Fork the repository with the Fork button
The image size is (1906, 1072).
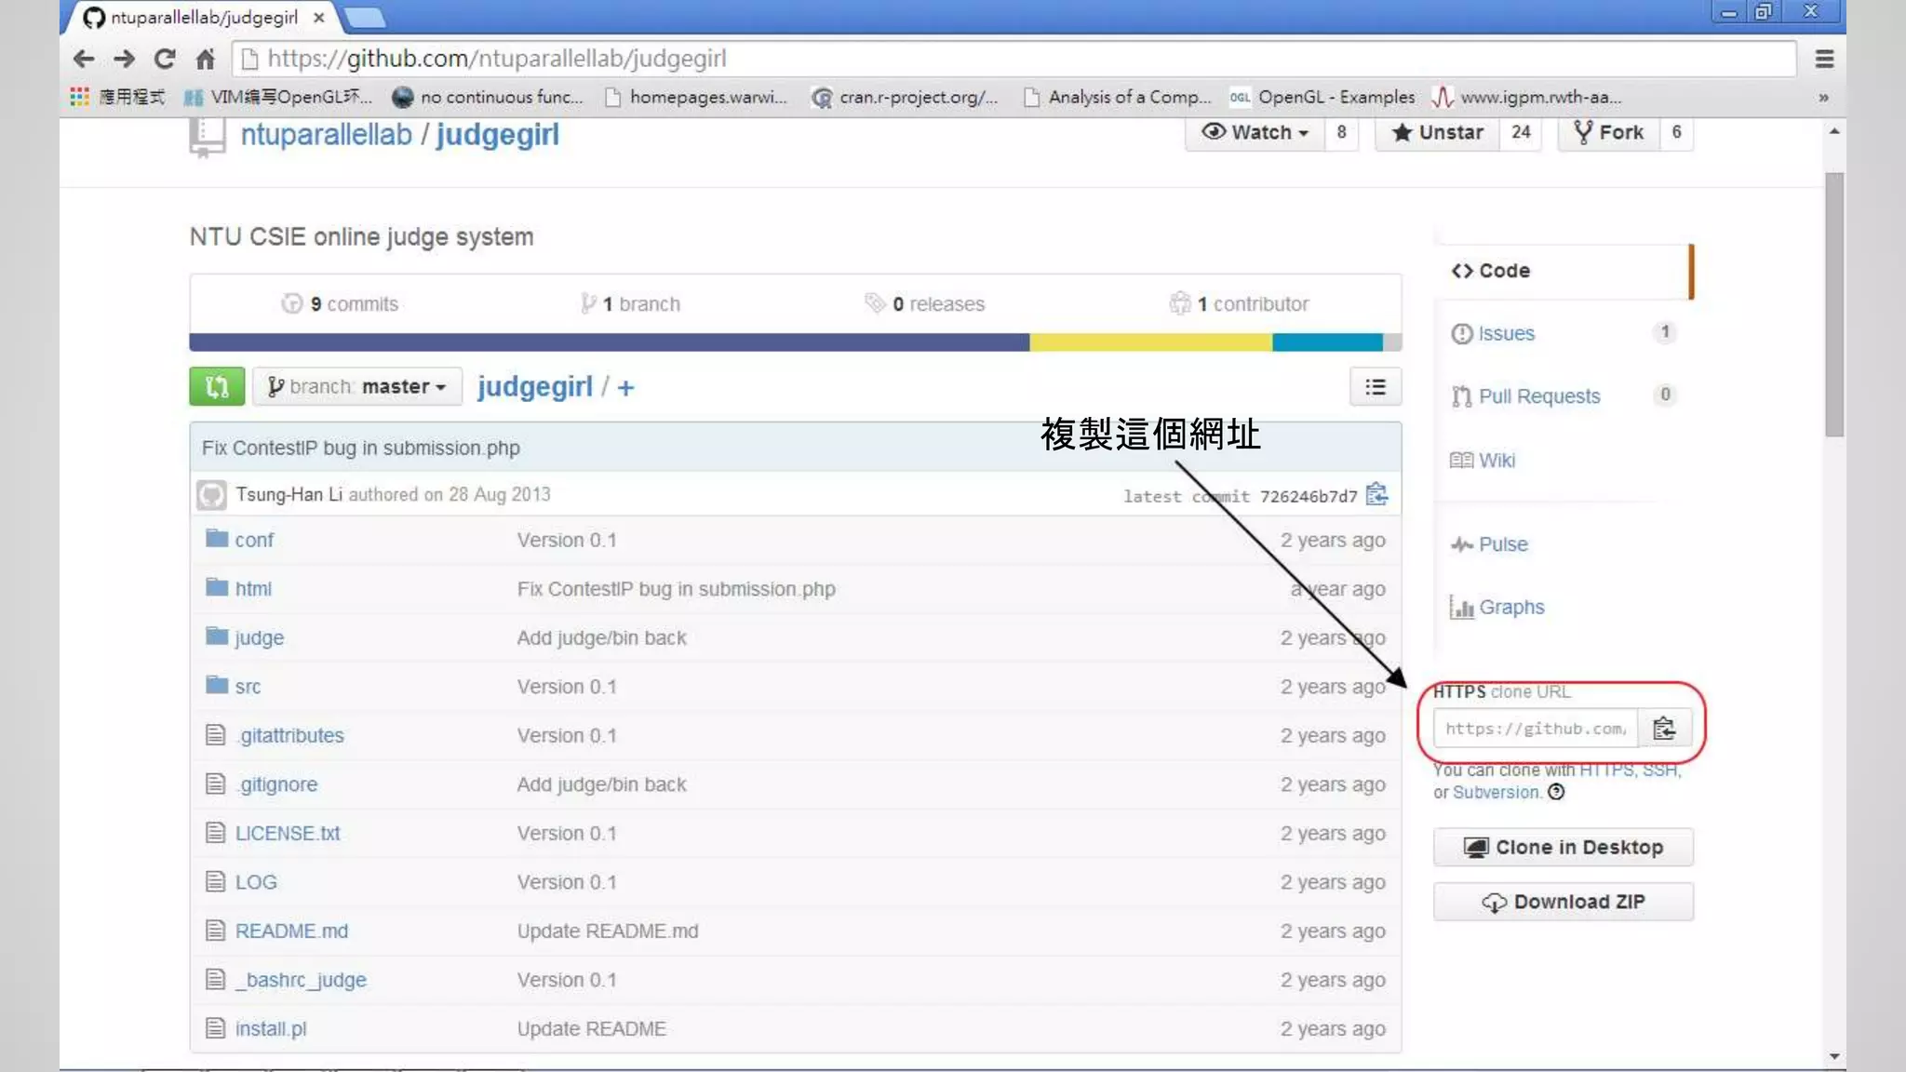coord(1609,132)
